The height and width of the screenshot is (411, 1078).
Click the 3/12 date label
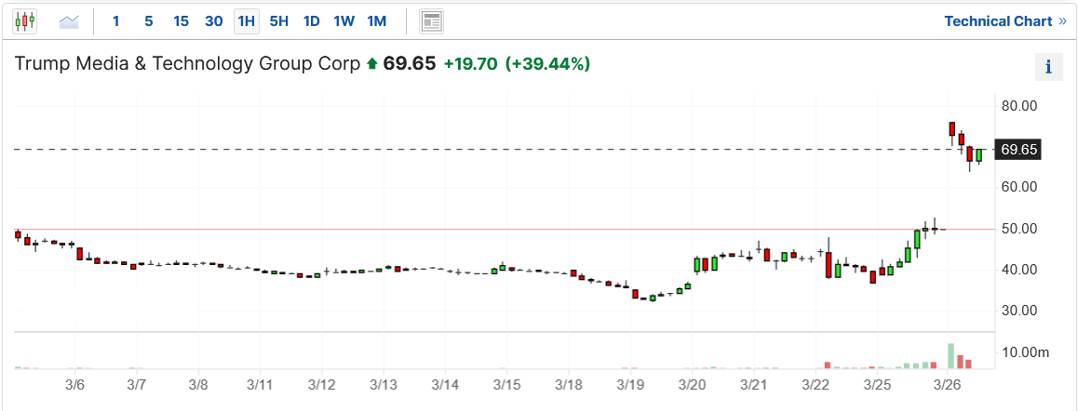(322, 384)
